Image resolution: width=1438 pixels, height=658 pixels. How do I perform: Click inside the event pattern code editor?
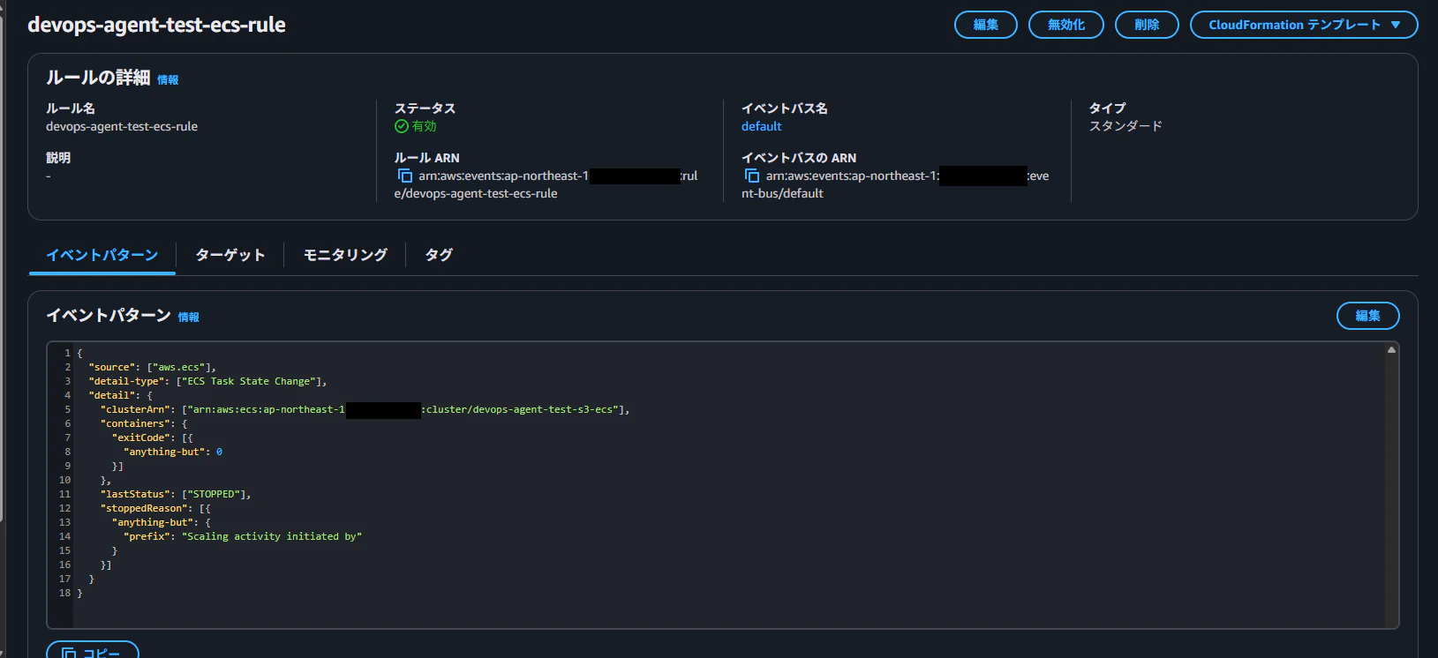pos(722,484)
